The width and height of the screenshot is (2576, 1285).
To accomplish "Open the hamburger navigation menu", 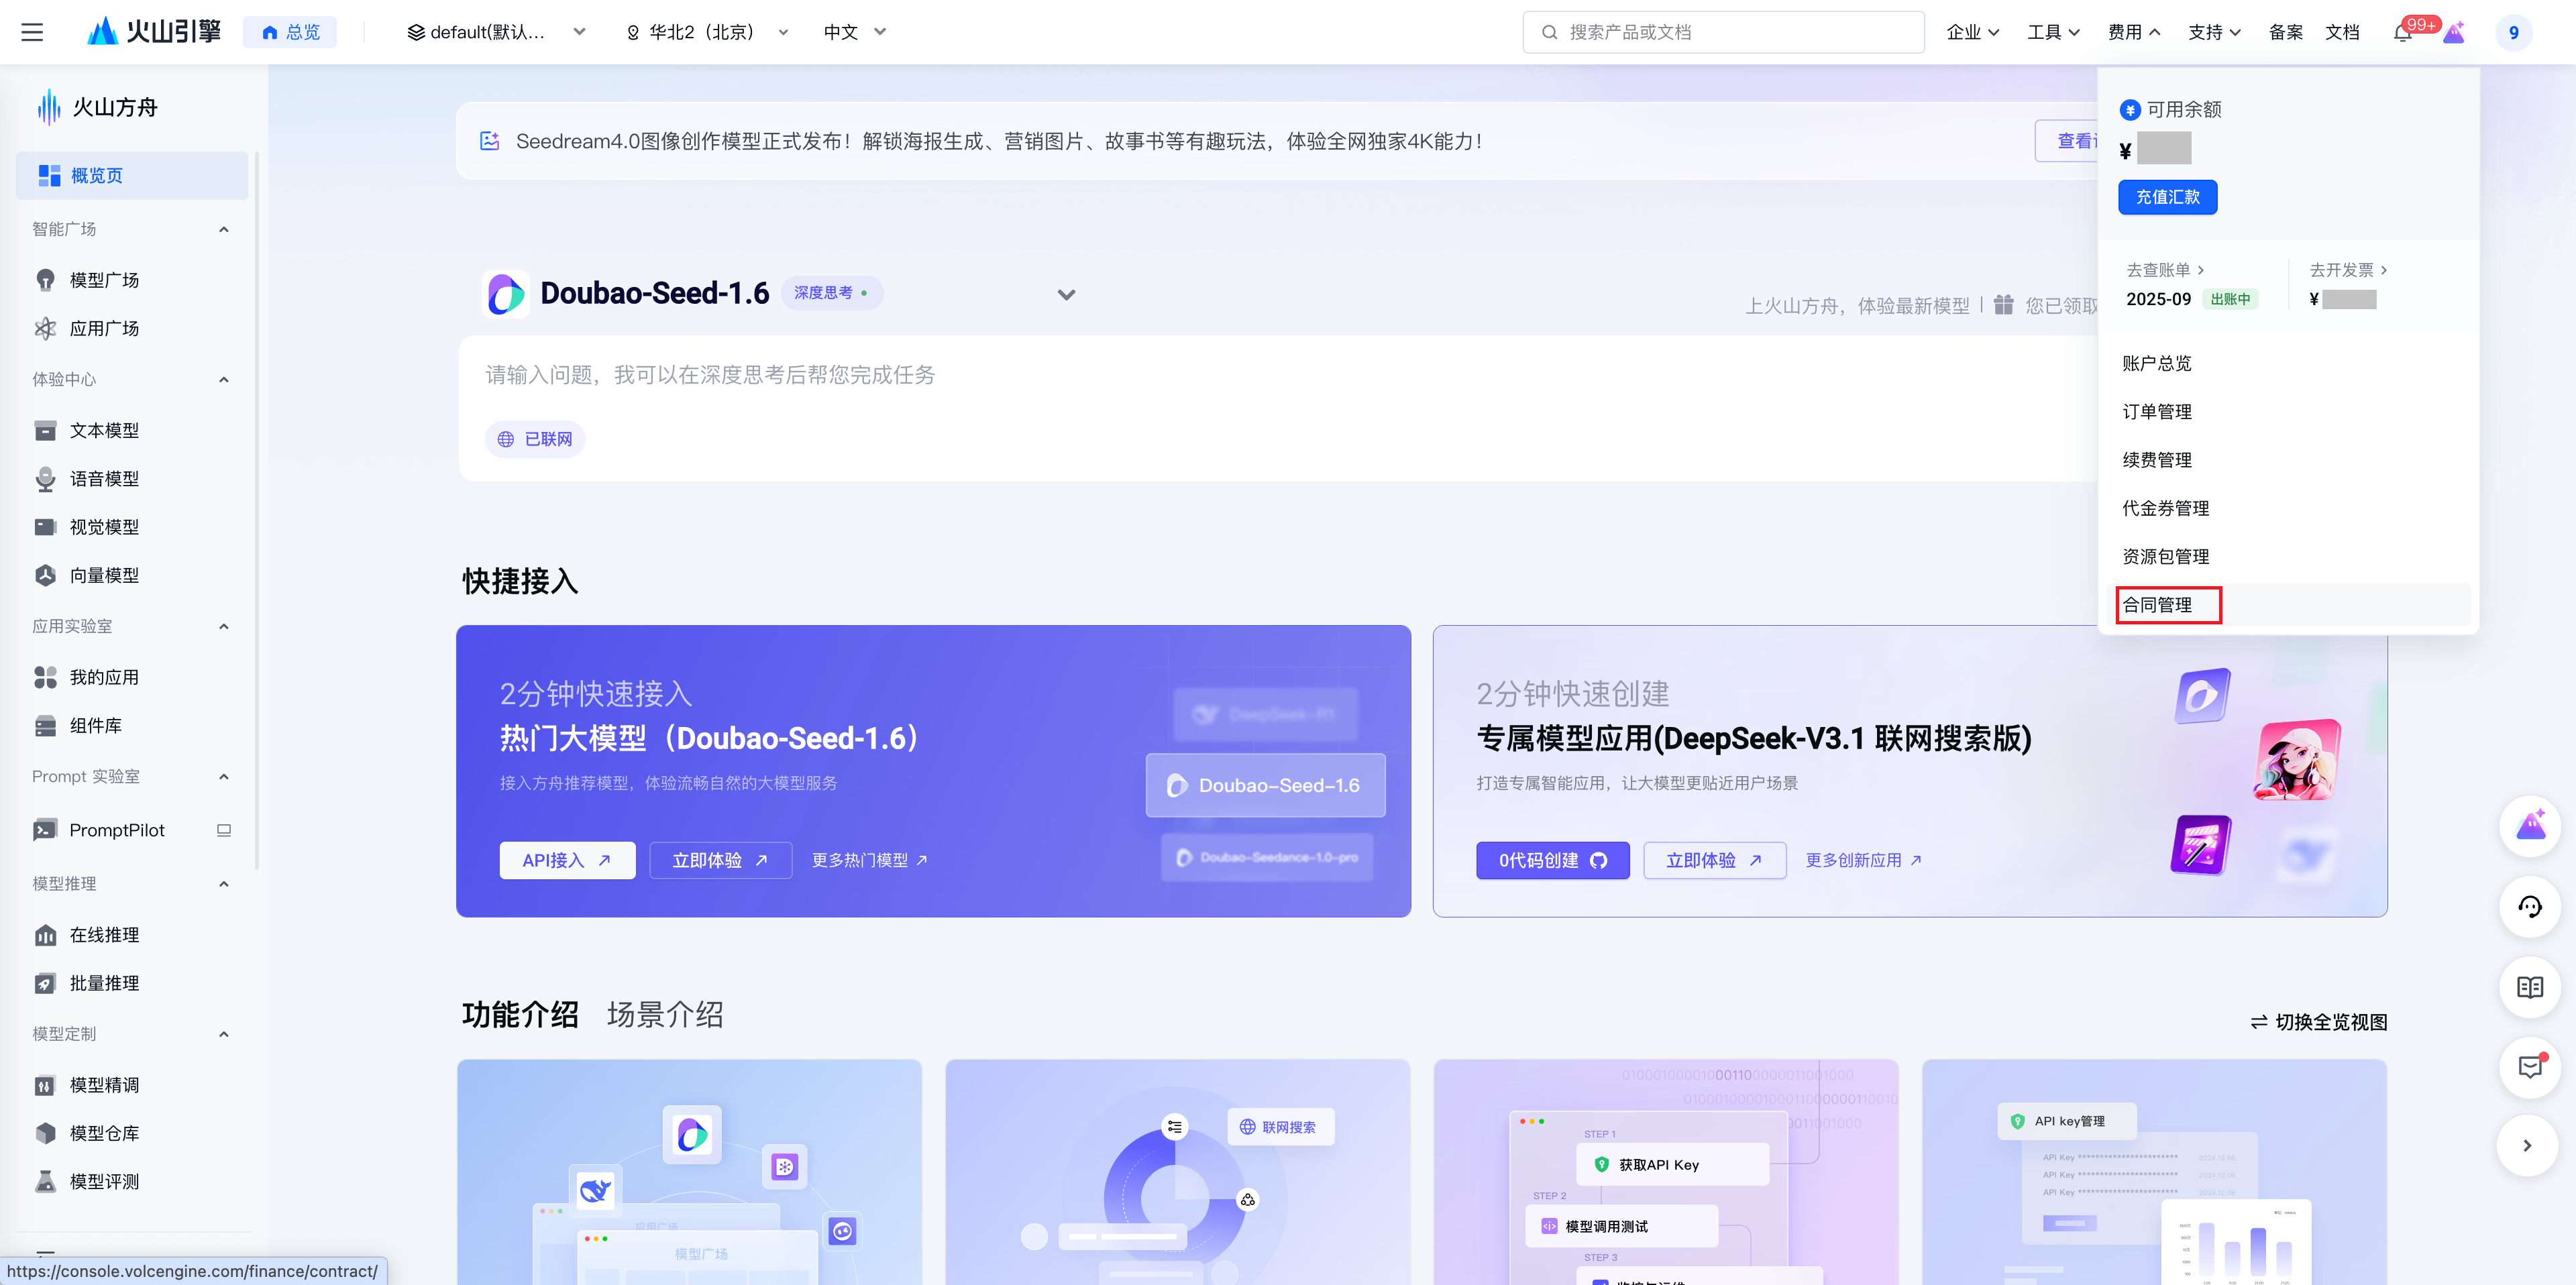I will [x=32, y=32].
